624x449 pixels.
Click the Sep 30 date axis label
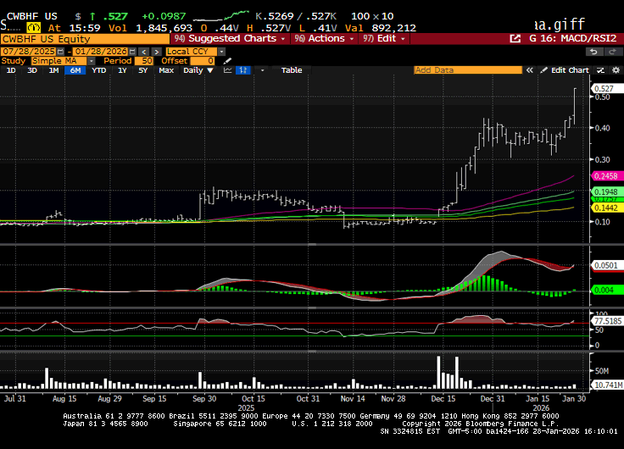coord(204,399)
